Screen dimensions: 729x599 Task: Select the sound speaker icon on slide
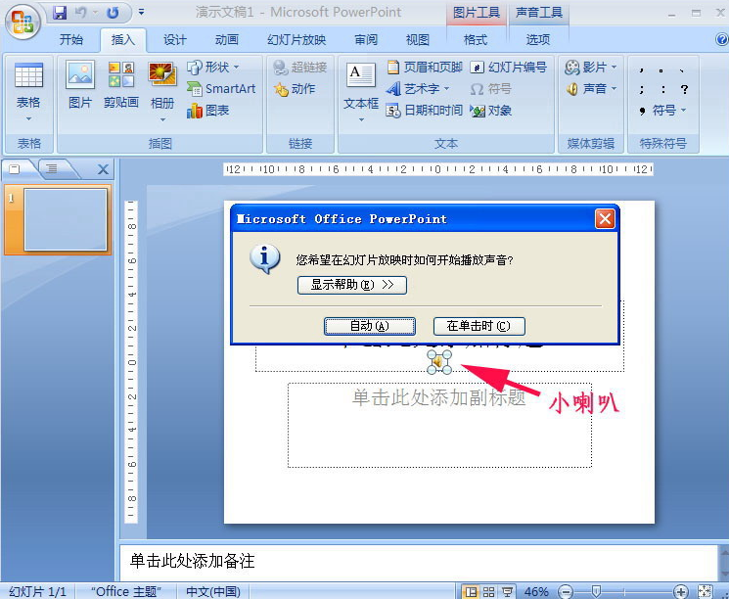coord(439,362)
